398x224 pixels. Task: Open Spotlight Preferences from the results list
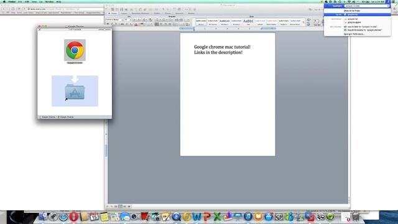coord(354,34)
